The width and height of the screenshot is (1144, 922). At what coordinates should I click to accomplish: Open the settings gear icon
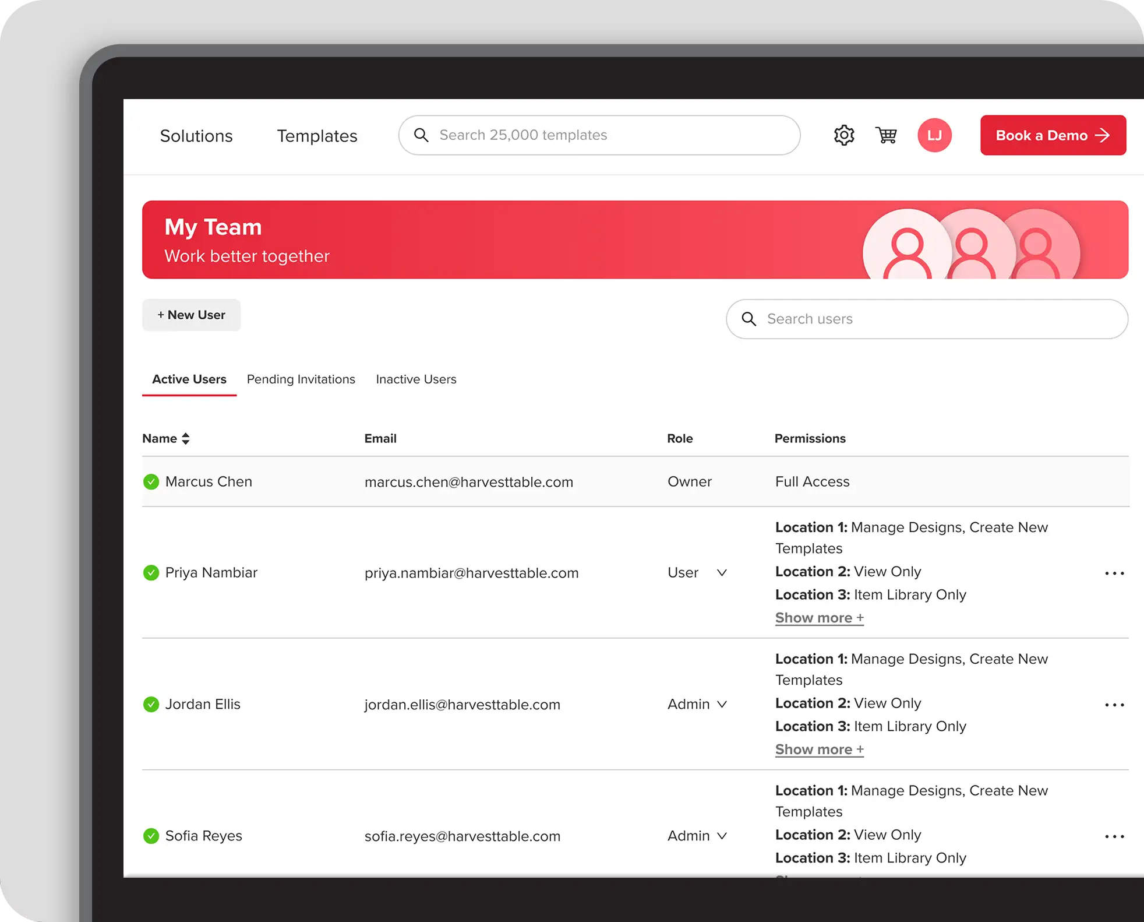point(843,135)
